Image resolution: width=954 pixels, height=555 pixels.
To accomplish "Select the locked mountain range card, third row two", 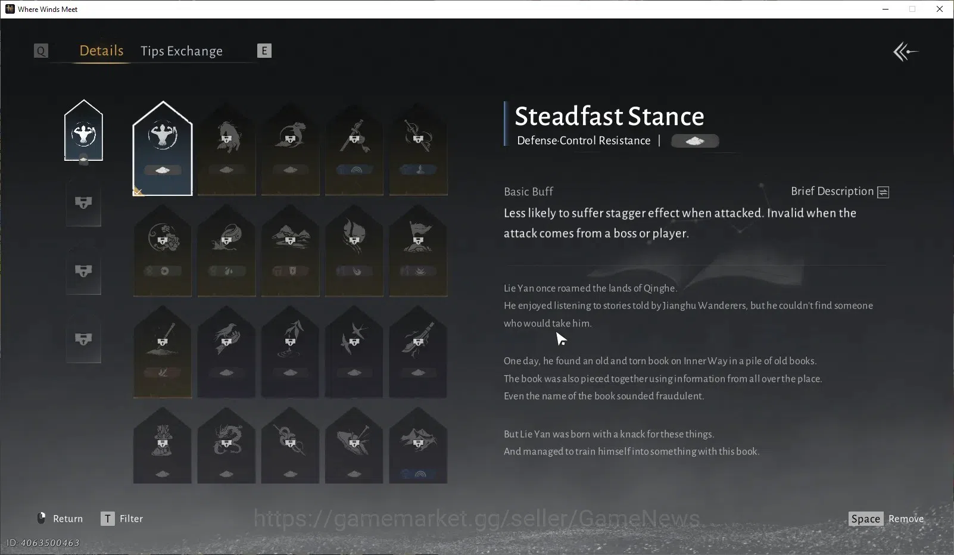I will (291, 250).
